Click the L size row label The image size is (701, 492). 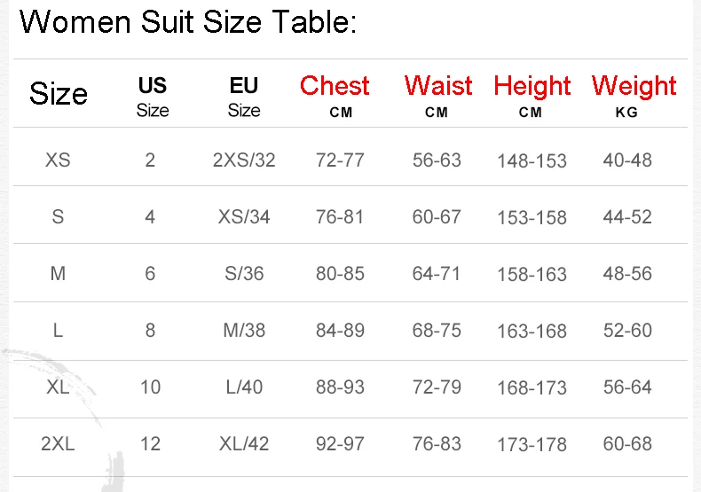point(58,331)
